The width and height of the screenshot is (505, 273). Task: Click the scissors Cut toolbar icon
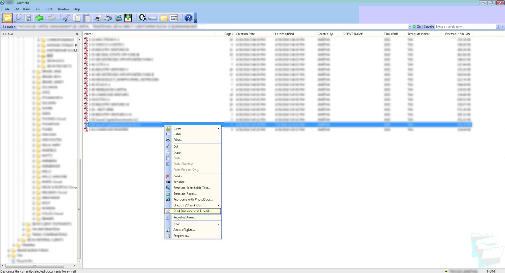(x=66, y=18)
